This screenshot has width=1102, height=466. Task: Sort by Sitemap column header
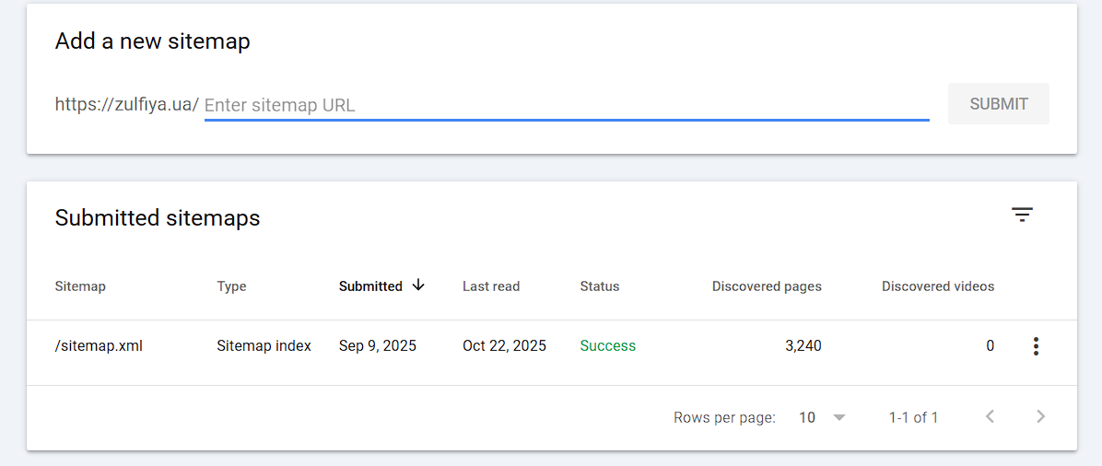(x=80, y=286)
